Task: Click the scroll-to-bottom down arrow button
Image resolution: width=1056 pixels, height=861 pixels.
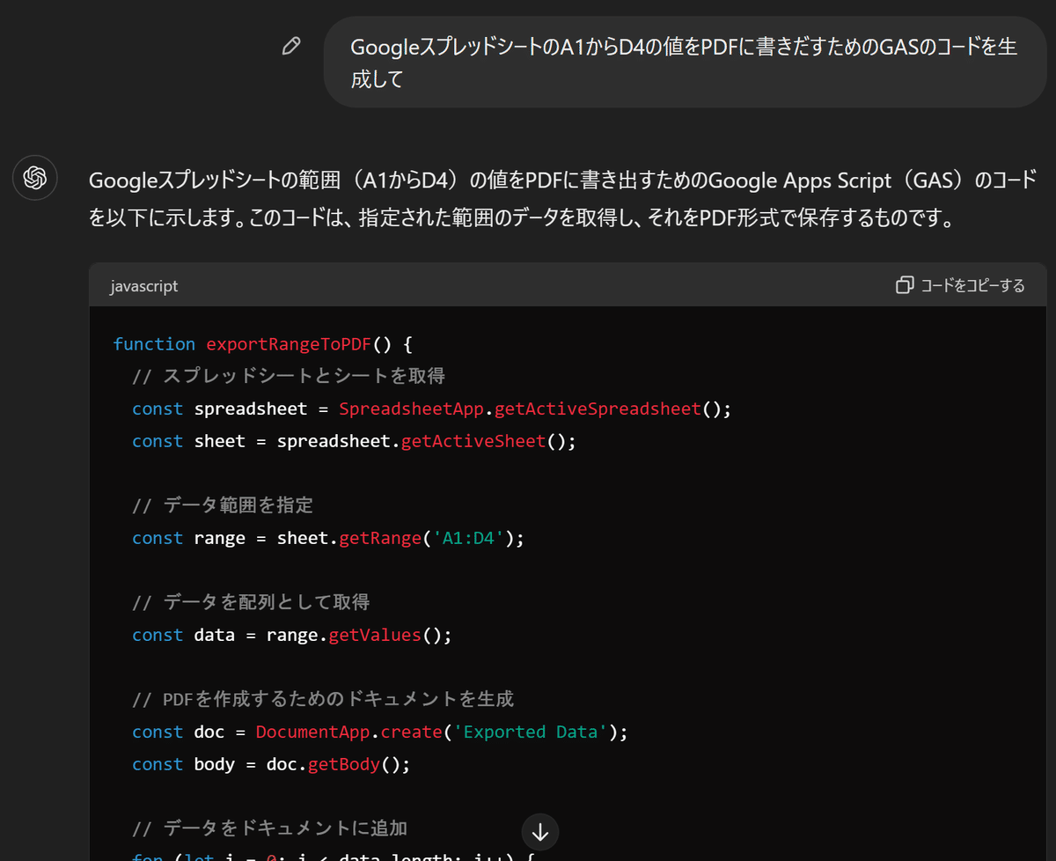Action: (540, 831)
